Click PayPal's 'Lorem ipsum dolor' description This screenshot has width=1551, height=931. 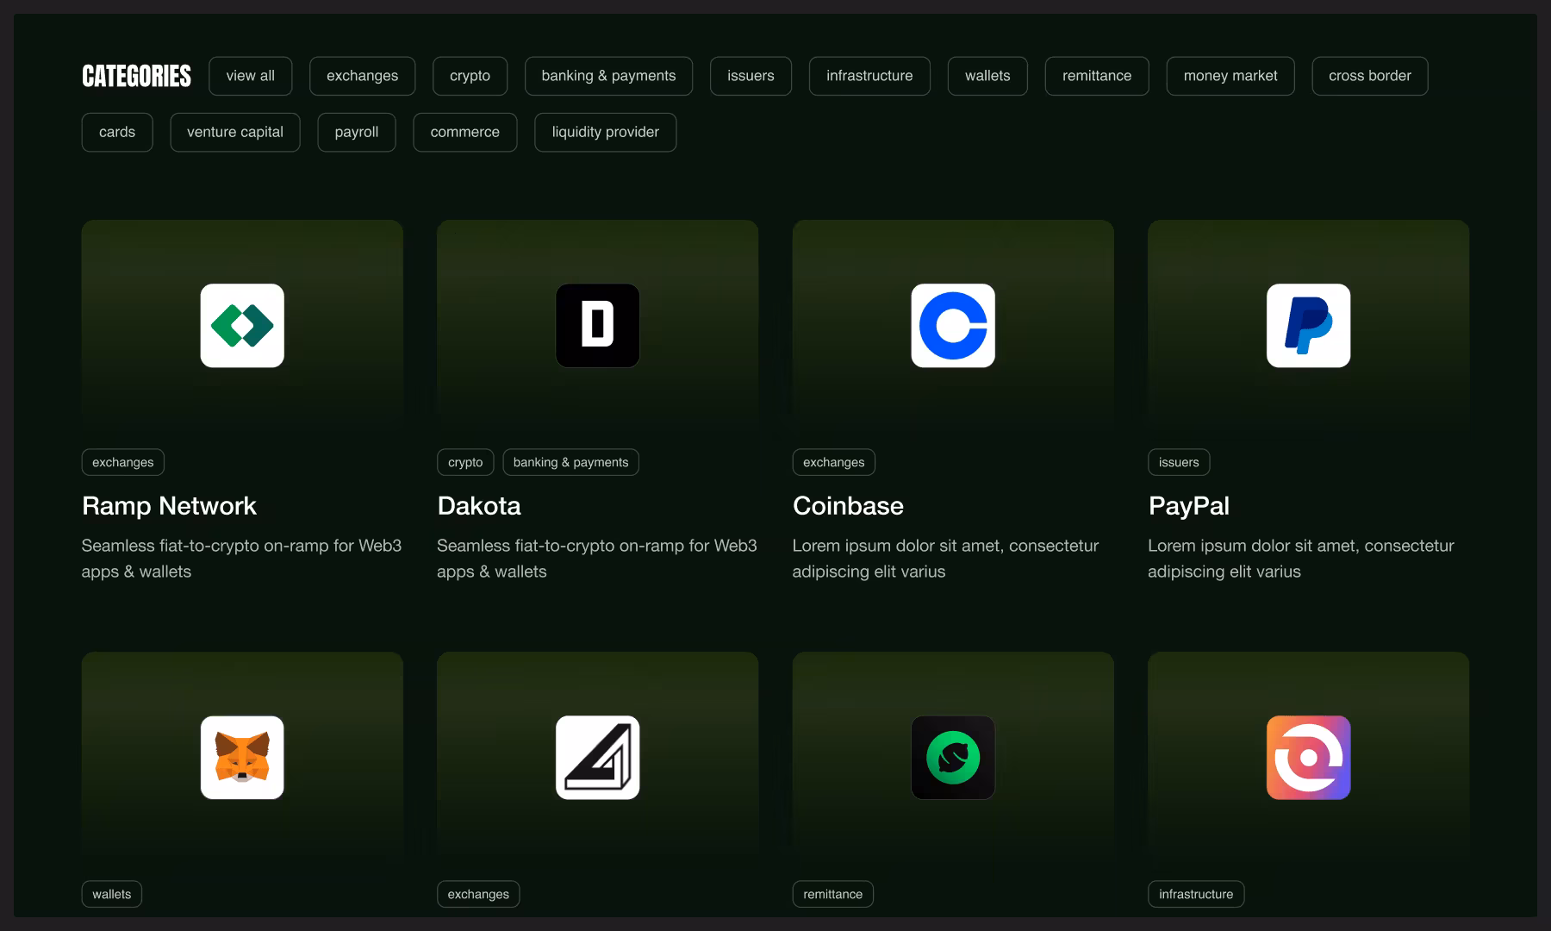pyautogui.click(x=1301, y=559)
